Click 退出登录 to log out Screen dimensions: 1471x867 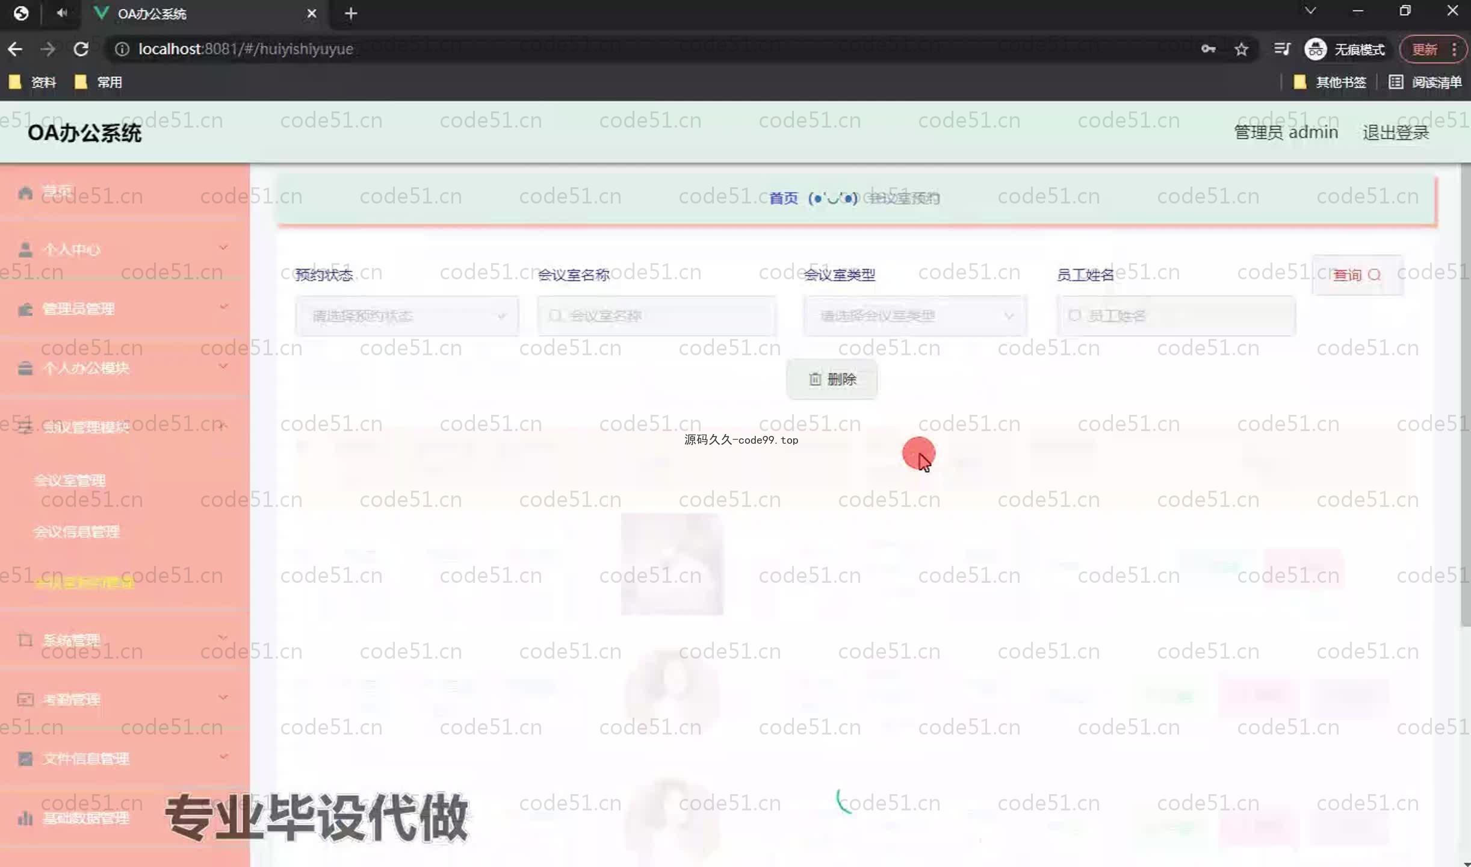1396,132
